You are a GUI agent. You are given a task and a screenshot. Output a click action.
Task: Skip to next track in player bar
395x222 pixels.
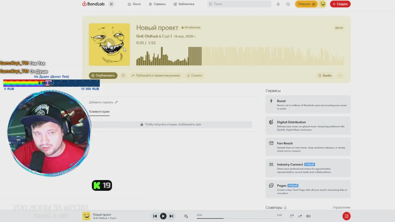[171, 216]
